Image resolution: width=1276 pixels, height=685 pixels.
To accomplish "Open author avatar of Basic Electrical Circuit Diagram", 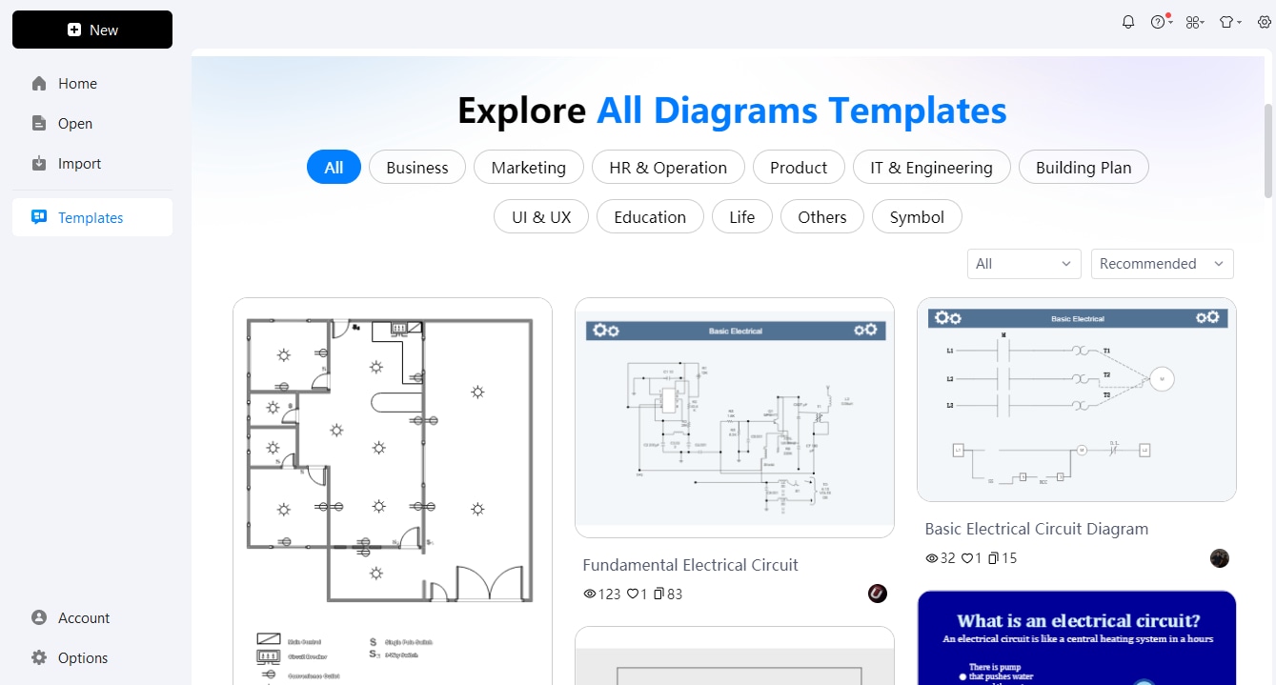I will click(1220, 558).
